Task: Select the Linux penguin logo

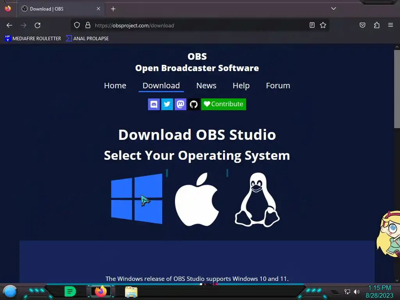Action: 257,200
